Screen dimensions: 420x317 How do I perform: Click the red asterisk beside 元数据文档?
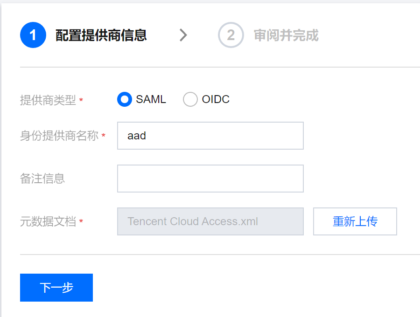[x=81, y=222]
